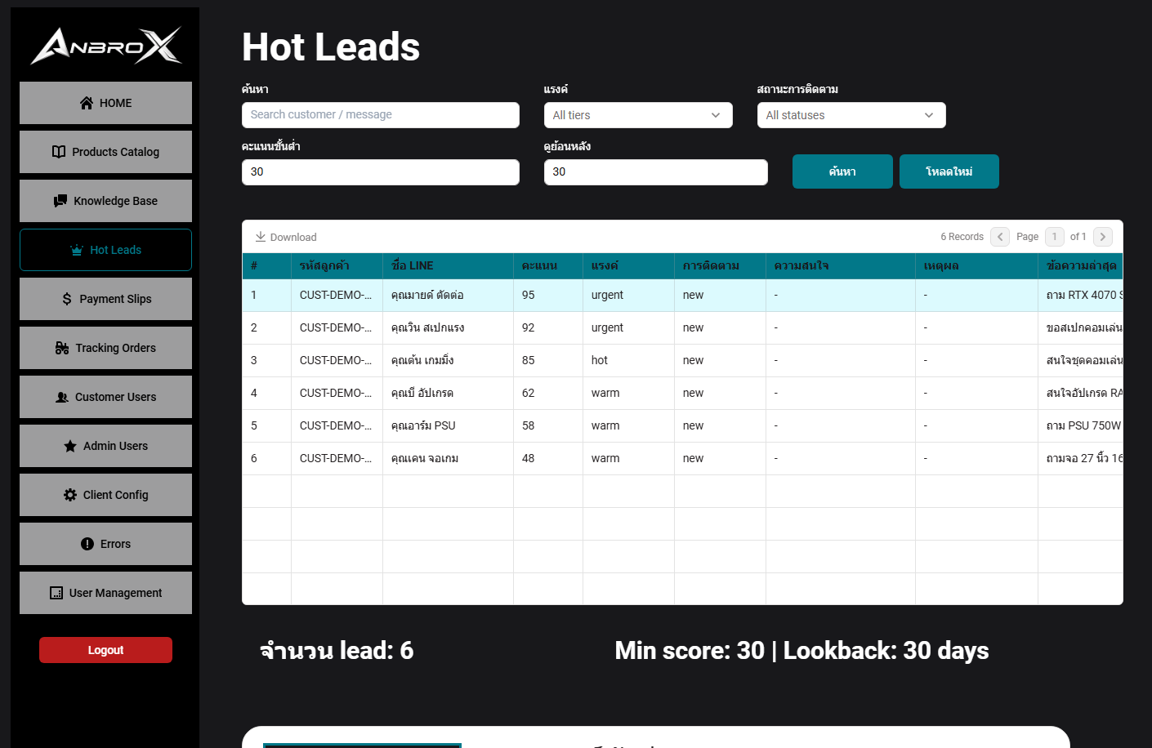
Task: Open User Management page
Action: tap(105, 593)
